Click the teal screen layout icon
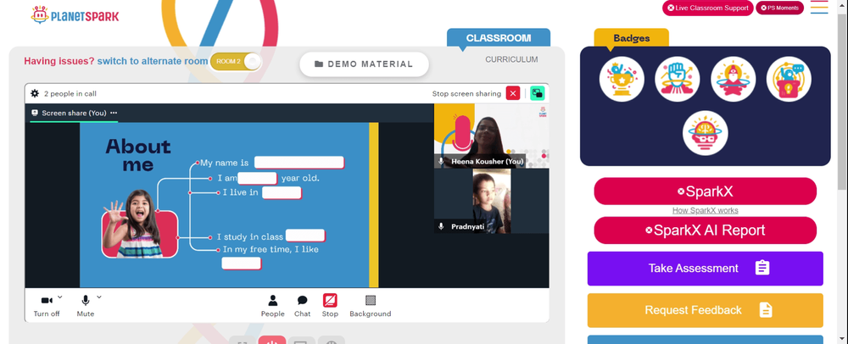Viewport: 848px width, 344px height. click(x=537, y=93)
